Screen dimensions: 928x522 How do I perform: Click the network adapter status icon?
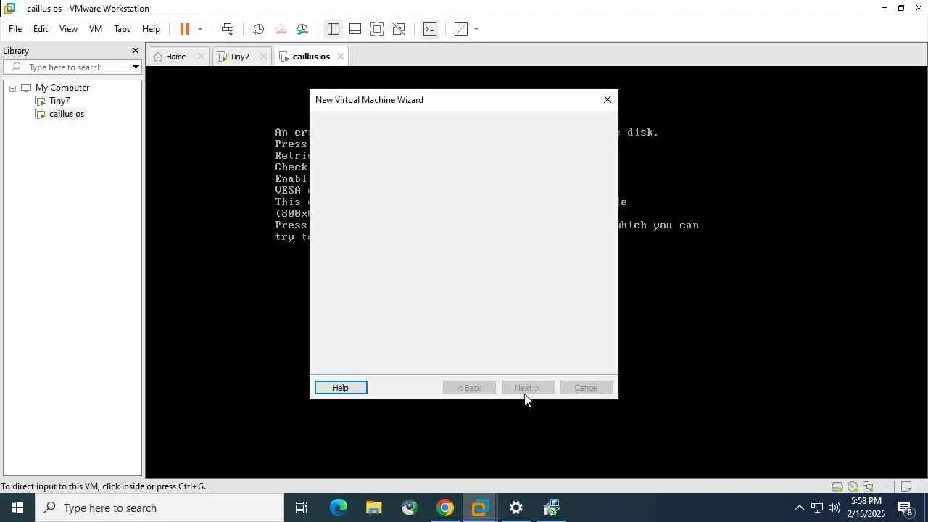click(x=868, y=486)
